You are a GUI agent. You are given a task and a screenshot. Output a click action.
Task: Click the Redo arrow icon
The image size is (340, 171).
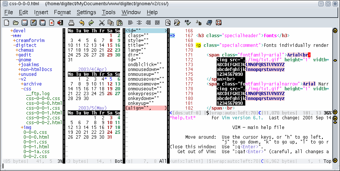pos(91,23)
